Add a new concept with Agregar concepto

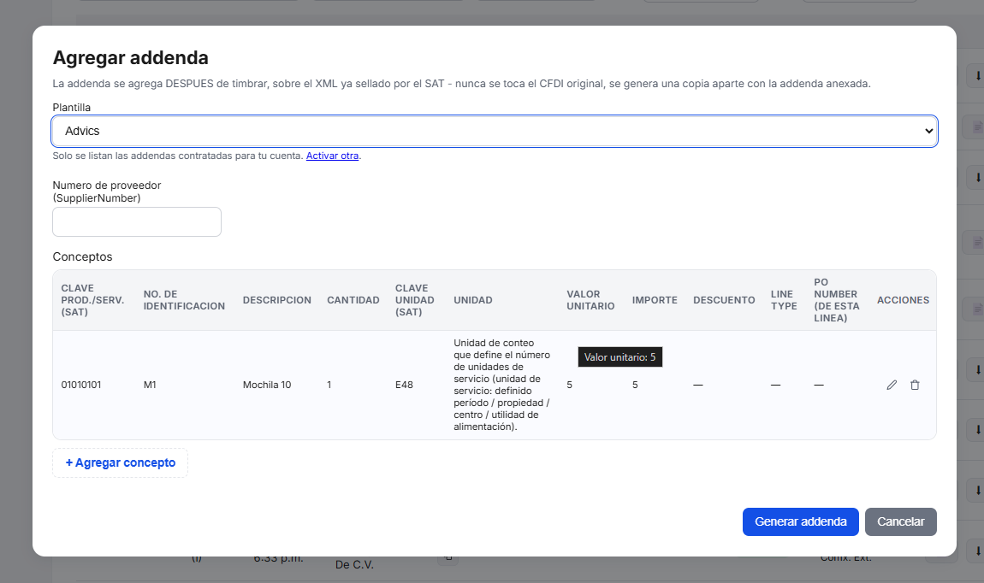click(x=121, y=462)
